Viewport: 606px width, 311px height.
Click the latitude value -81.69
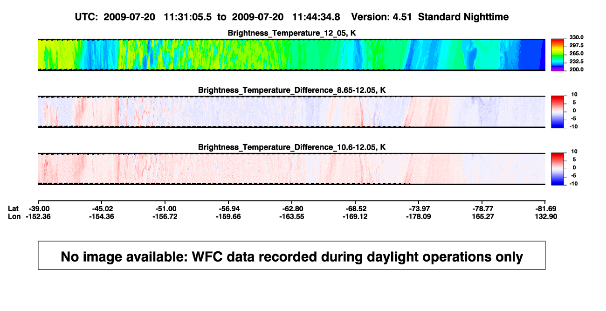(x=545, y=208)
